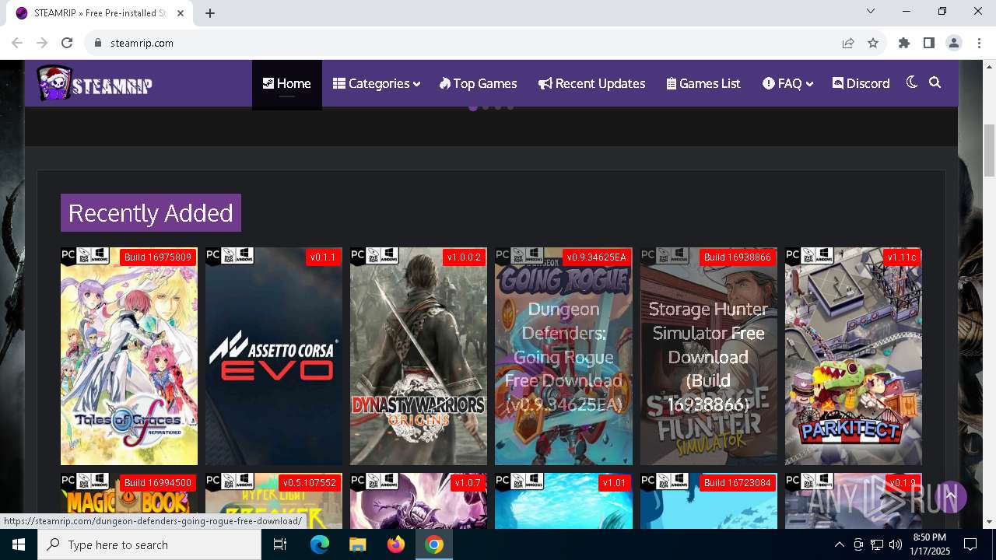Expand the Categories dropdown menu
Image resolution: width=996 pixels, height=560 pixels.
click(x=377, y=83)
